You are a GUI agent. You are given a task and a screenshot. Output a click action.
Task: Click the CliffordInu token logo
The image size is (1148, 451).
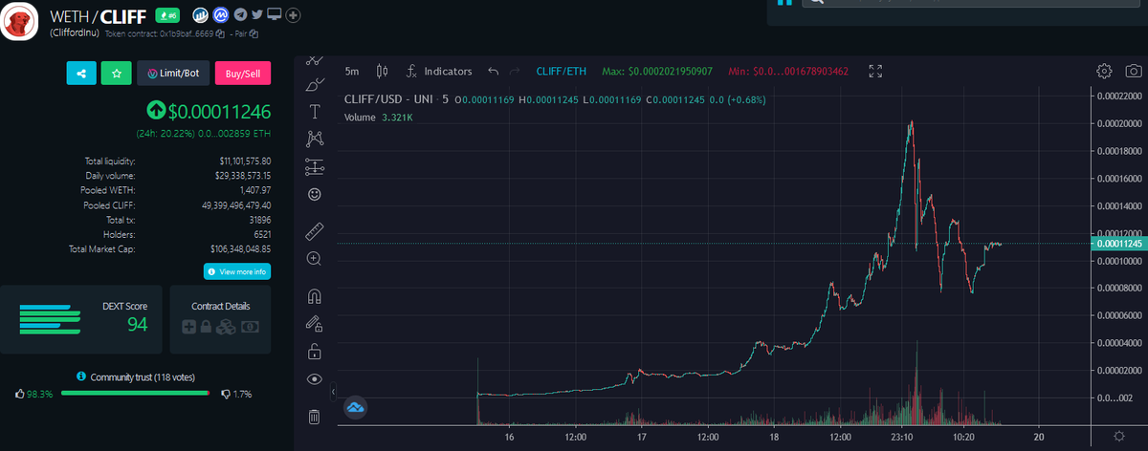(x=19, y=21)
